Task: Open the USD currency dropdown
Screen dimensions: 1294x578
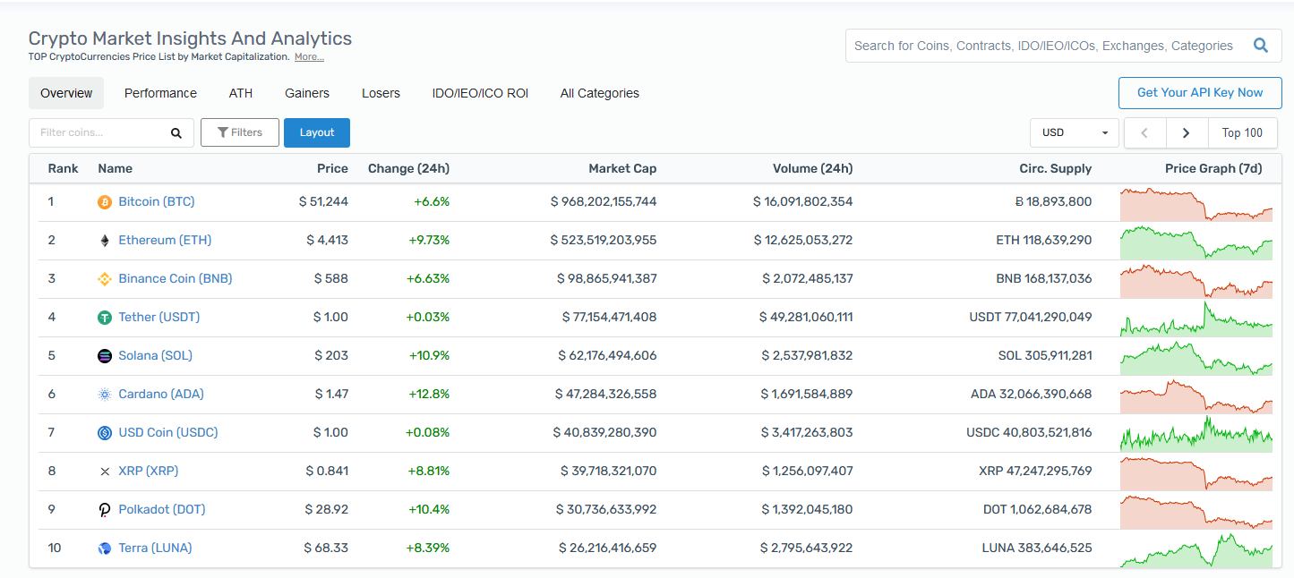Action: point(1075,132)
